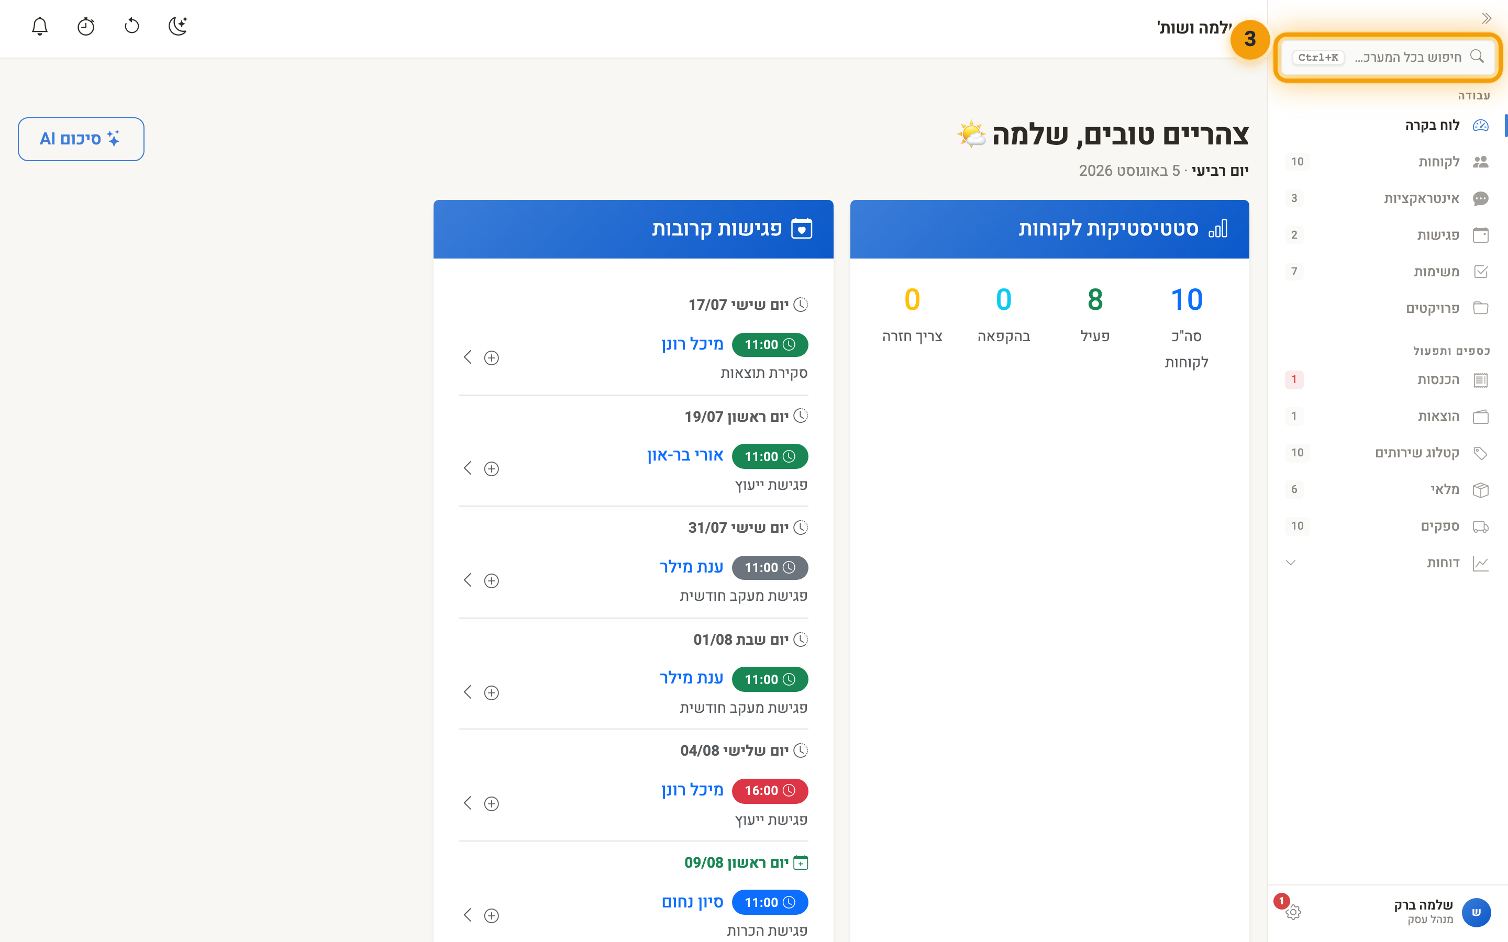This screenshot has width=1508, height=942.
Task: Click the 10 סה"כ לקוחות stat
Action: click(1187, 327)
